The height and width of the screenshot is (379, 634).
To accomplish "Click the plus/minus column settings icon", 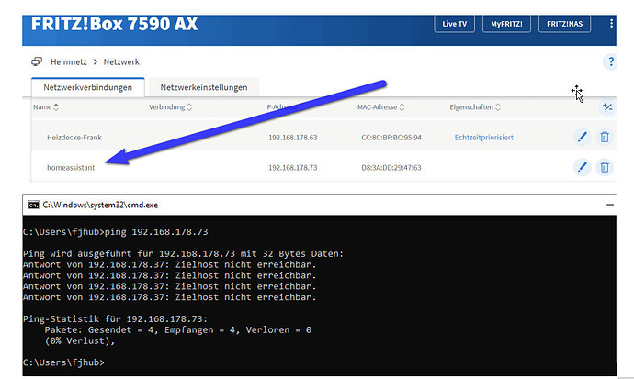I will tap(607, 107).
